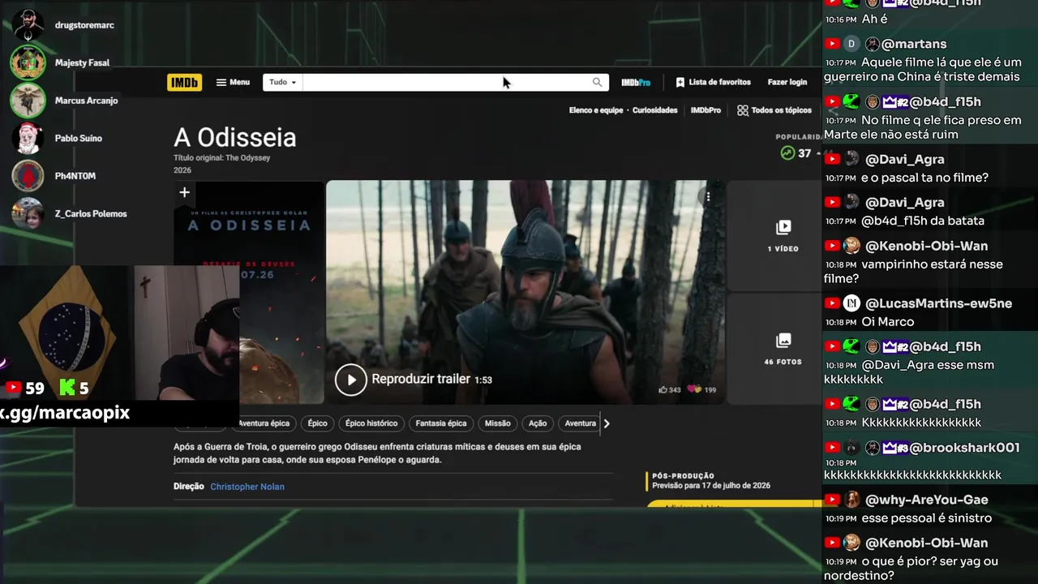Play the trailer with the play icon
This screenshot has height=584, width=1038.
[x=351, y=380]
